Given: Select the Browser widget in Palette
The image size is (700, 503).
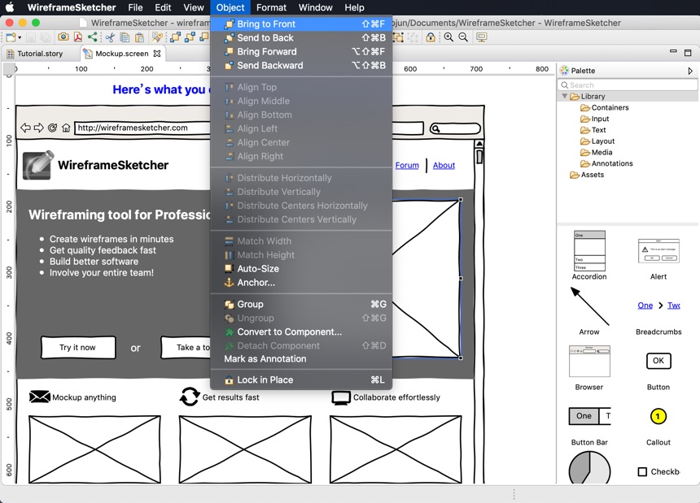Looking at the screenshot, I should click(x=589, y=368).
